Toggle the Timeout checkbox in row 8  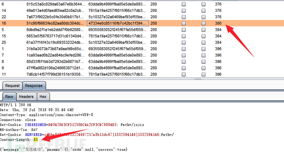[x=204, y=62]
